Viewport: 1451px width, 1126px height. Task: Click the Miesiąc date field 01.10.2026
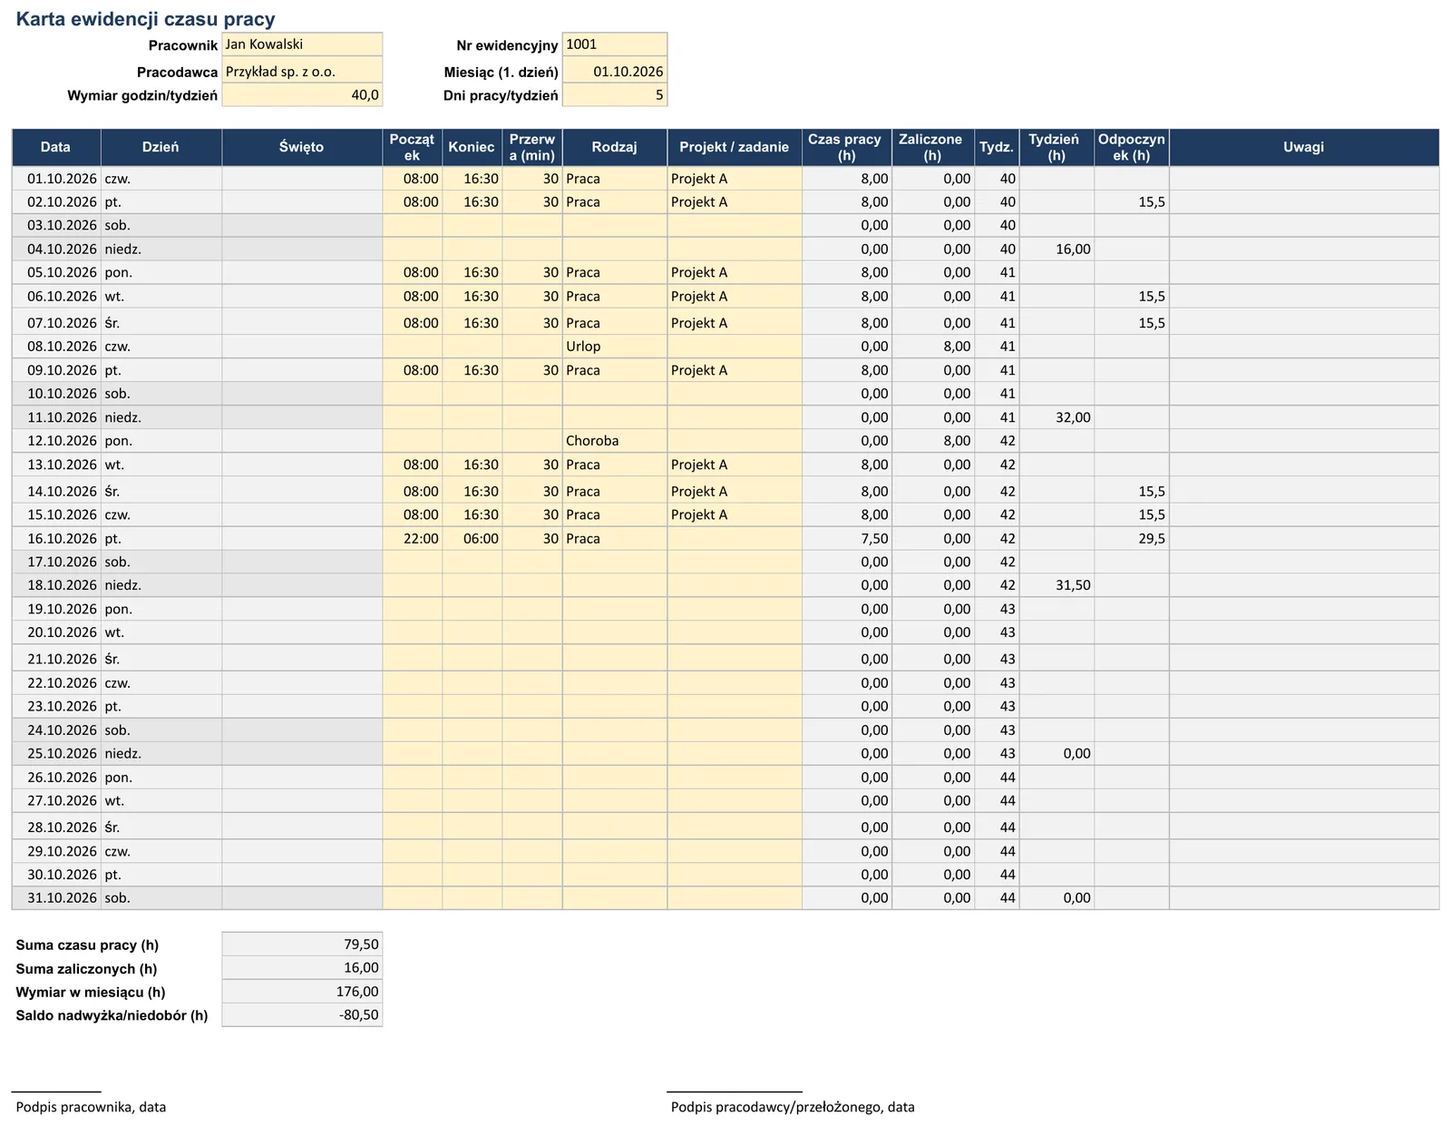(x=615, y=72)
